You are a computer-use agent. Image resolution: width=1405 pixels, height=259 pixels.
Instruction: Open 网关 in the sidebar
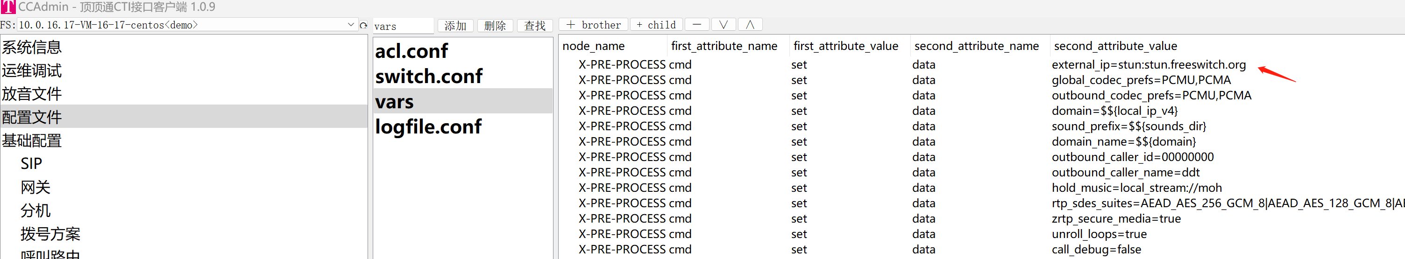[35, 187]
